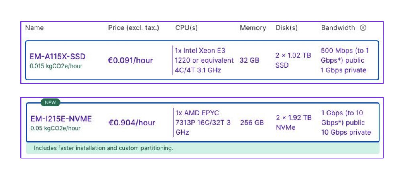Screen dimensions: 399x176
Task: Click the 256 GB memory value
Action: [x=252, y=123]
